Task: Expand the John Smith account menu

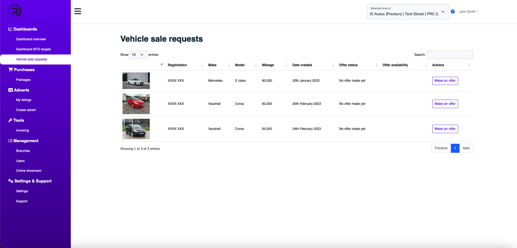Action: pos(468,11)
